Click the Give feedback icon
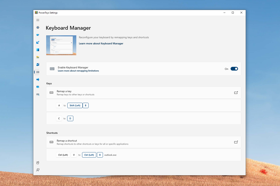This screenshot has width=280, height=186. (38, 170)
